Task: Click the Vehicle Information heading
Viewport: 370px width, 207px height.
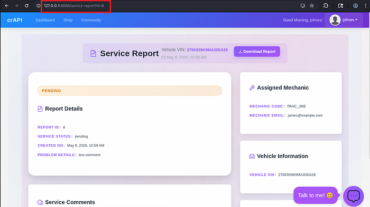Action: point(282,156)
